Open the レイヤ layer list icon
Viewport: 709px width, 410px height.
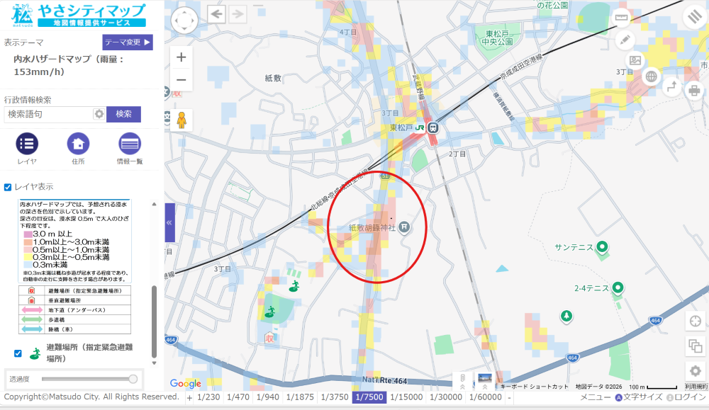[27, 144]
